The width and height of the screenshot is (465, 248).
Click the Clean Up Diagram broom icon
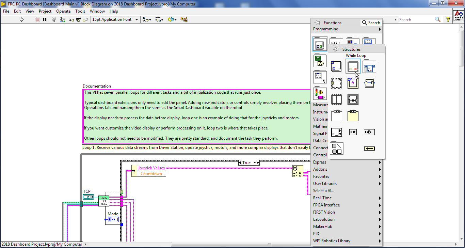click(184, 19)
